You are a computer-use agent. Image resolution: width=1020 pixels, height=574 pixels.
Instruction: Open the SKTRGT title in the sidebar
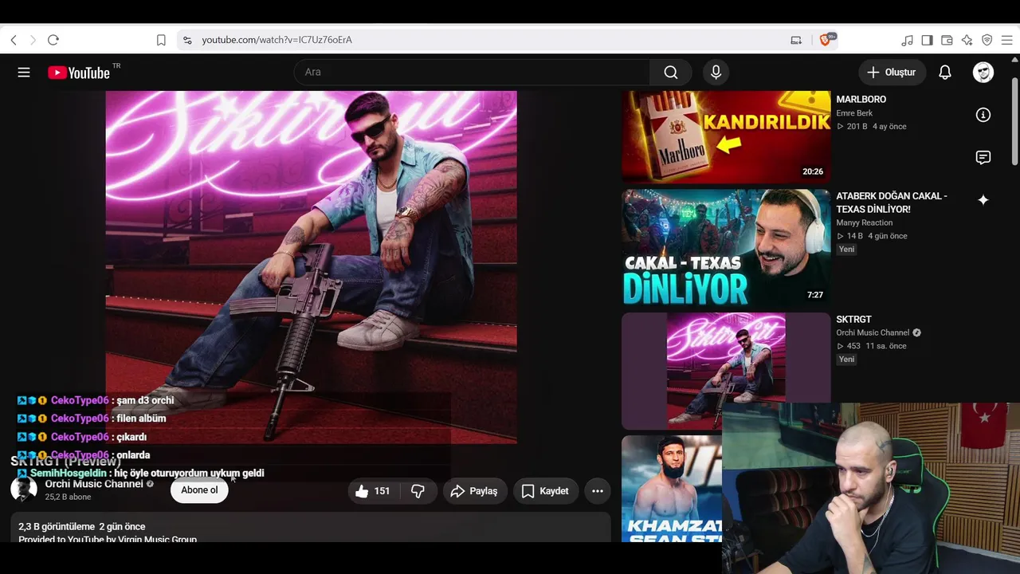pos(853,320)
